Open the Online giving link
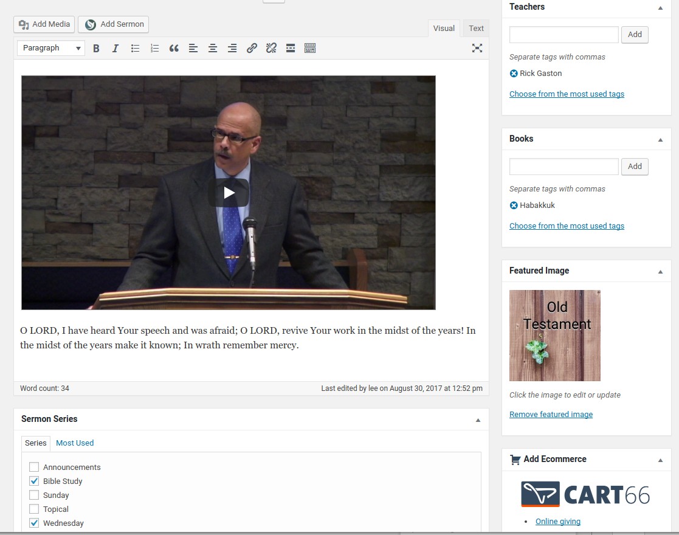The width and height of the screenshot is (679, 535). pos(558,521)
